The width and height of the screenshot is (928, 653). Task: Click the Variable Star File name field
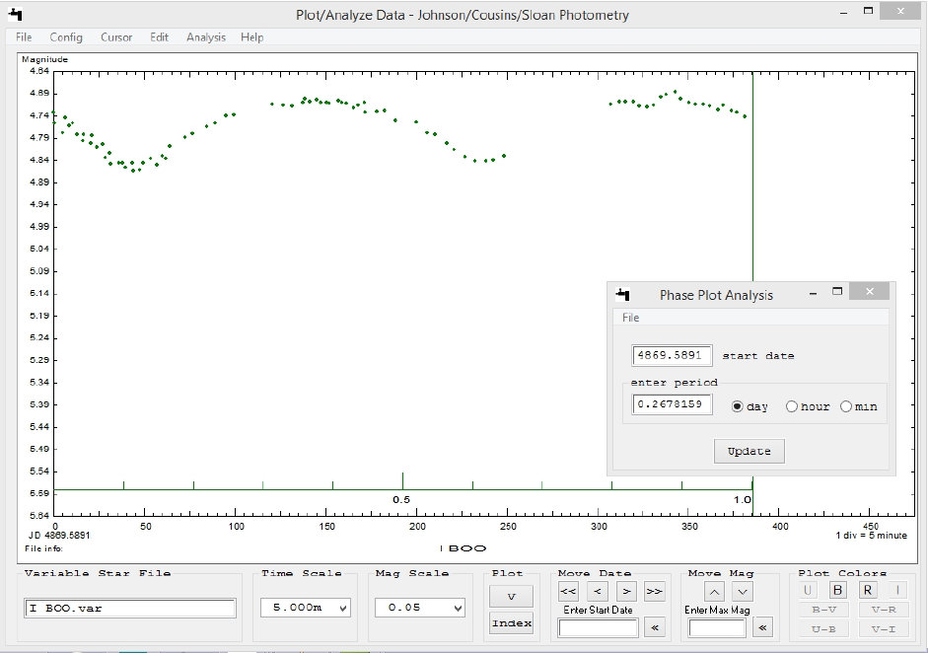(x=130, y=608)
